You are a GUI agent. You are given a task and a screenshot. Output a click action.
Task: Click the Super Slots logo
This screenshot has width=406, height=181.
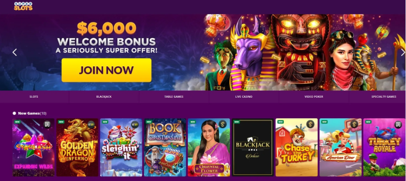(x=23, y=6)
